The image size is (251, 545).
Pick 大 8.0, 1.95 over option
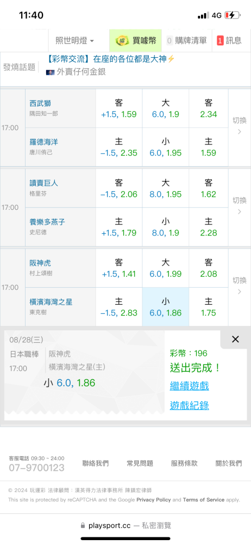click(165, 189)
